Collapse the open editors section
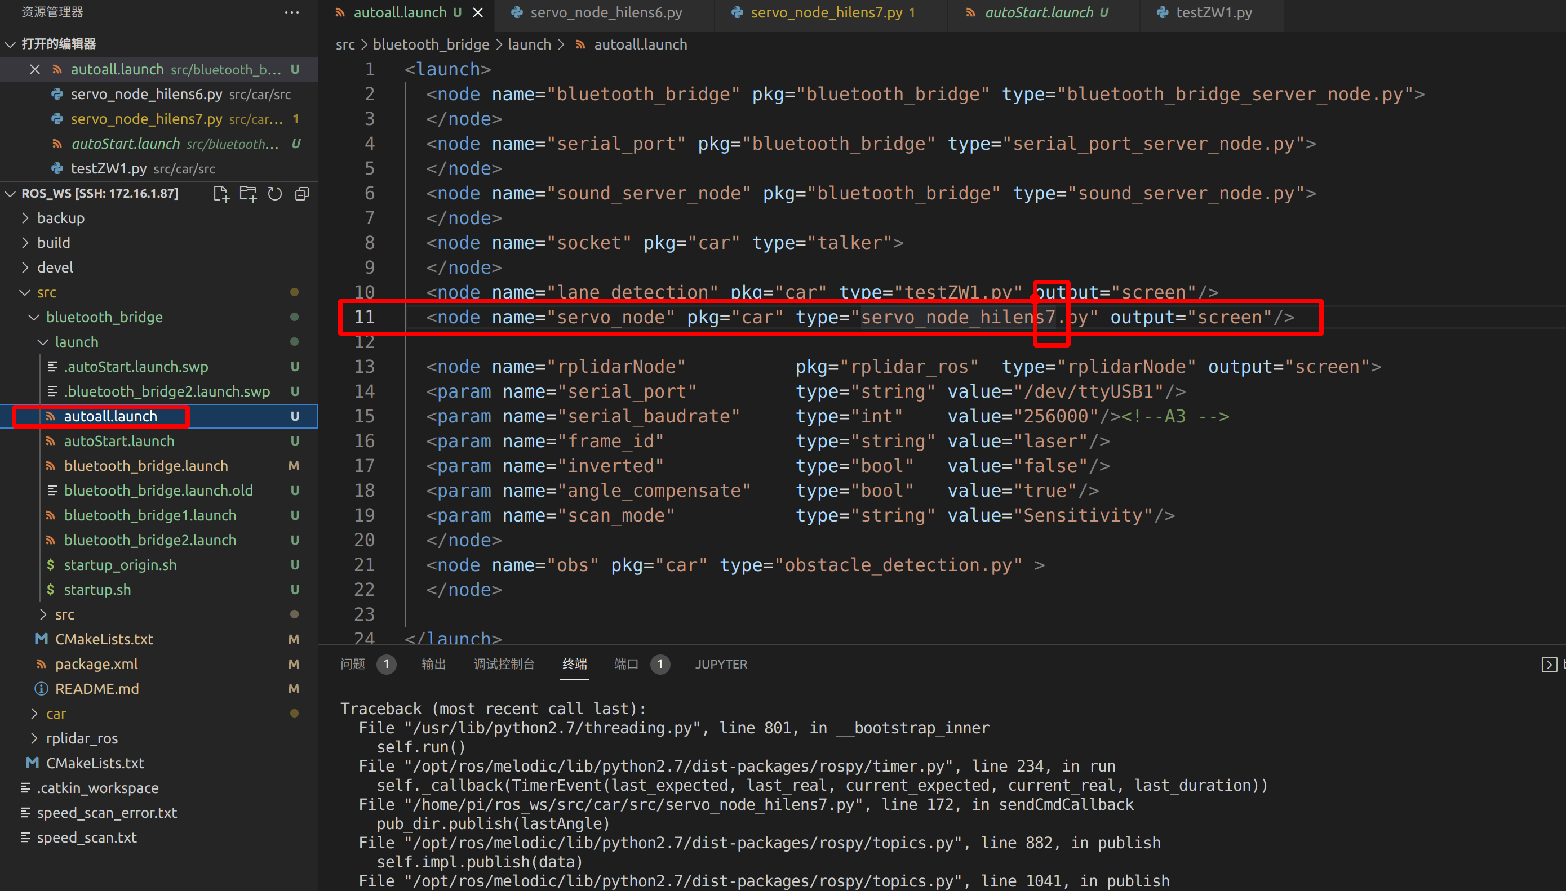This screenshot has width=1566, height=891. coord(58,44)
